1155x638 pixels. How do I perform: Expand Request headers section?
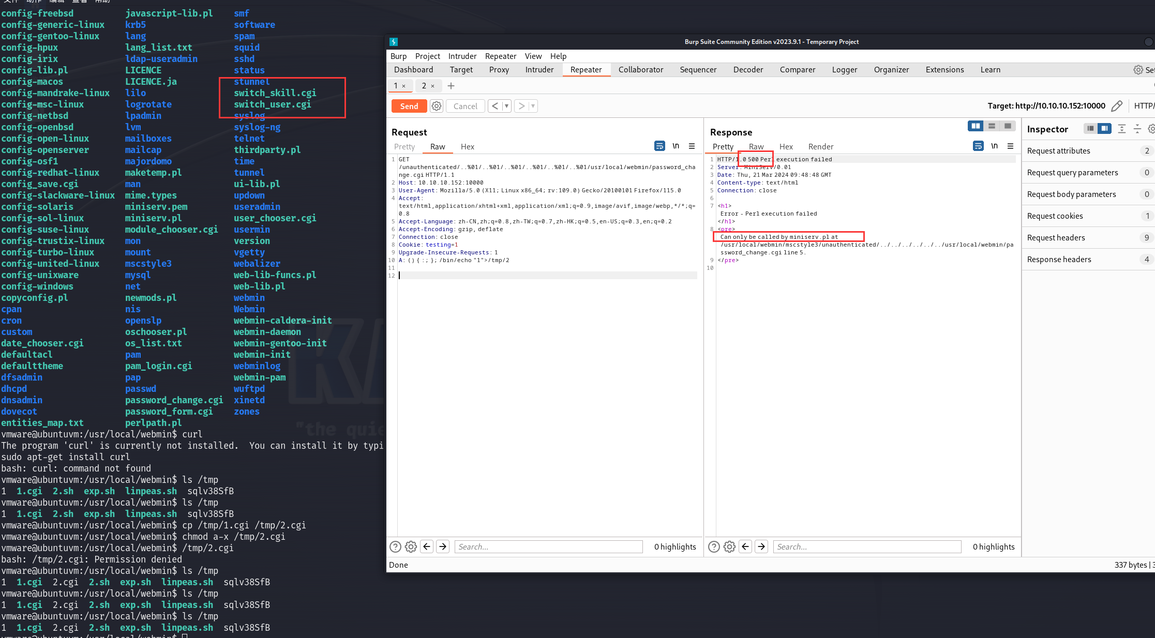pos(1088,238)
